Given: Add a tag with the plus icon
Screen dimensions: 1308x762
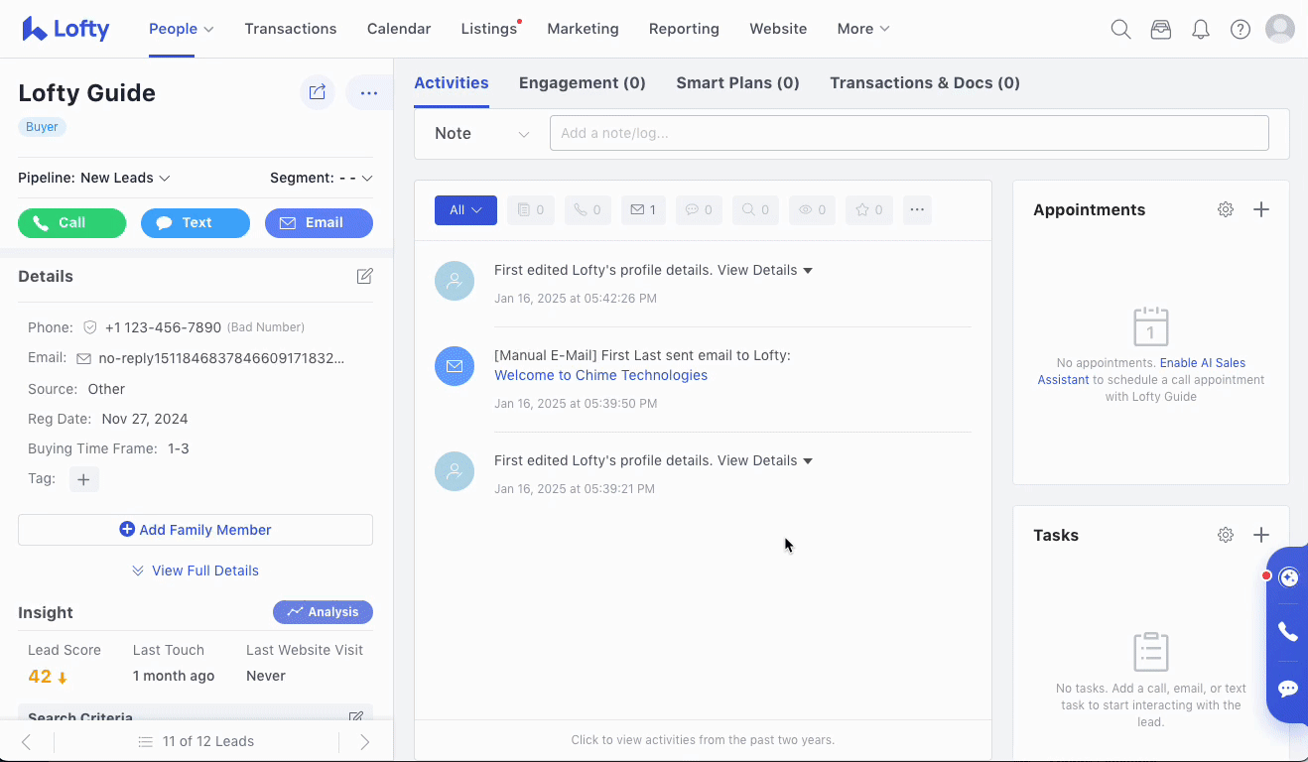Looking at the screenshot, I should (x=83, y=479).
